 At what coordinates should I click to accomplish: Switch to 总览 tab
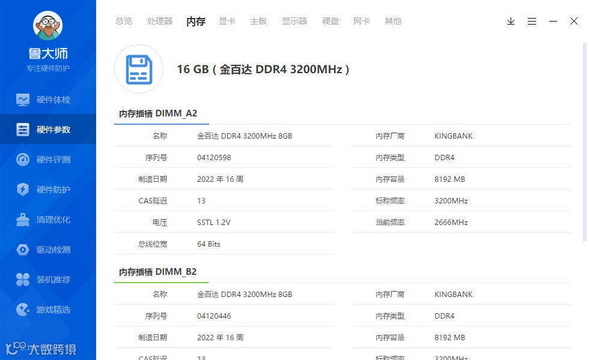click(124, 22)
